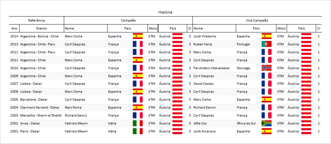Click the Portugal flag in 2013 row
The width and height of the screenshot is (331, 144).
(x=267, y=44)
